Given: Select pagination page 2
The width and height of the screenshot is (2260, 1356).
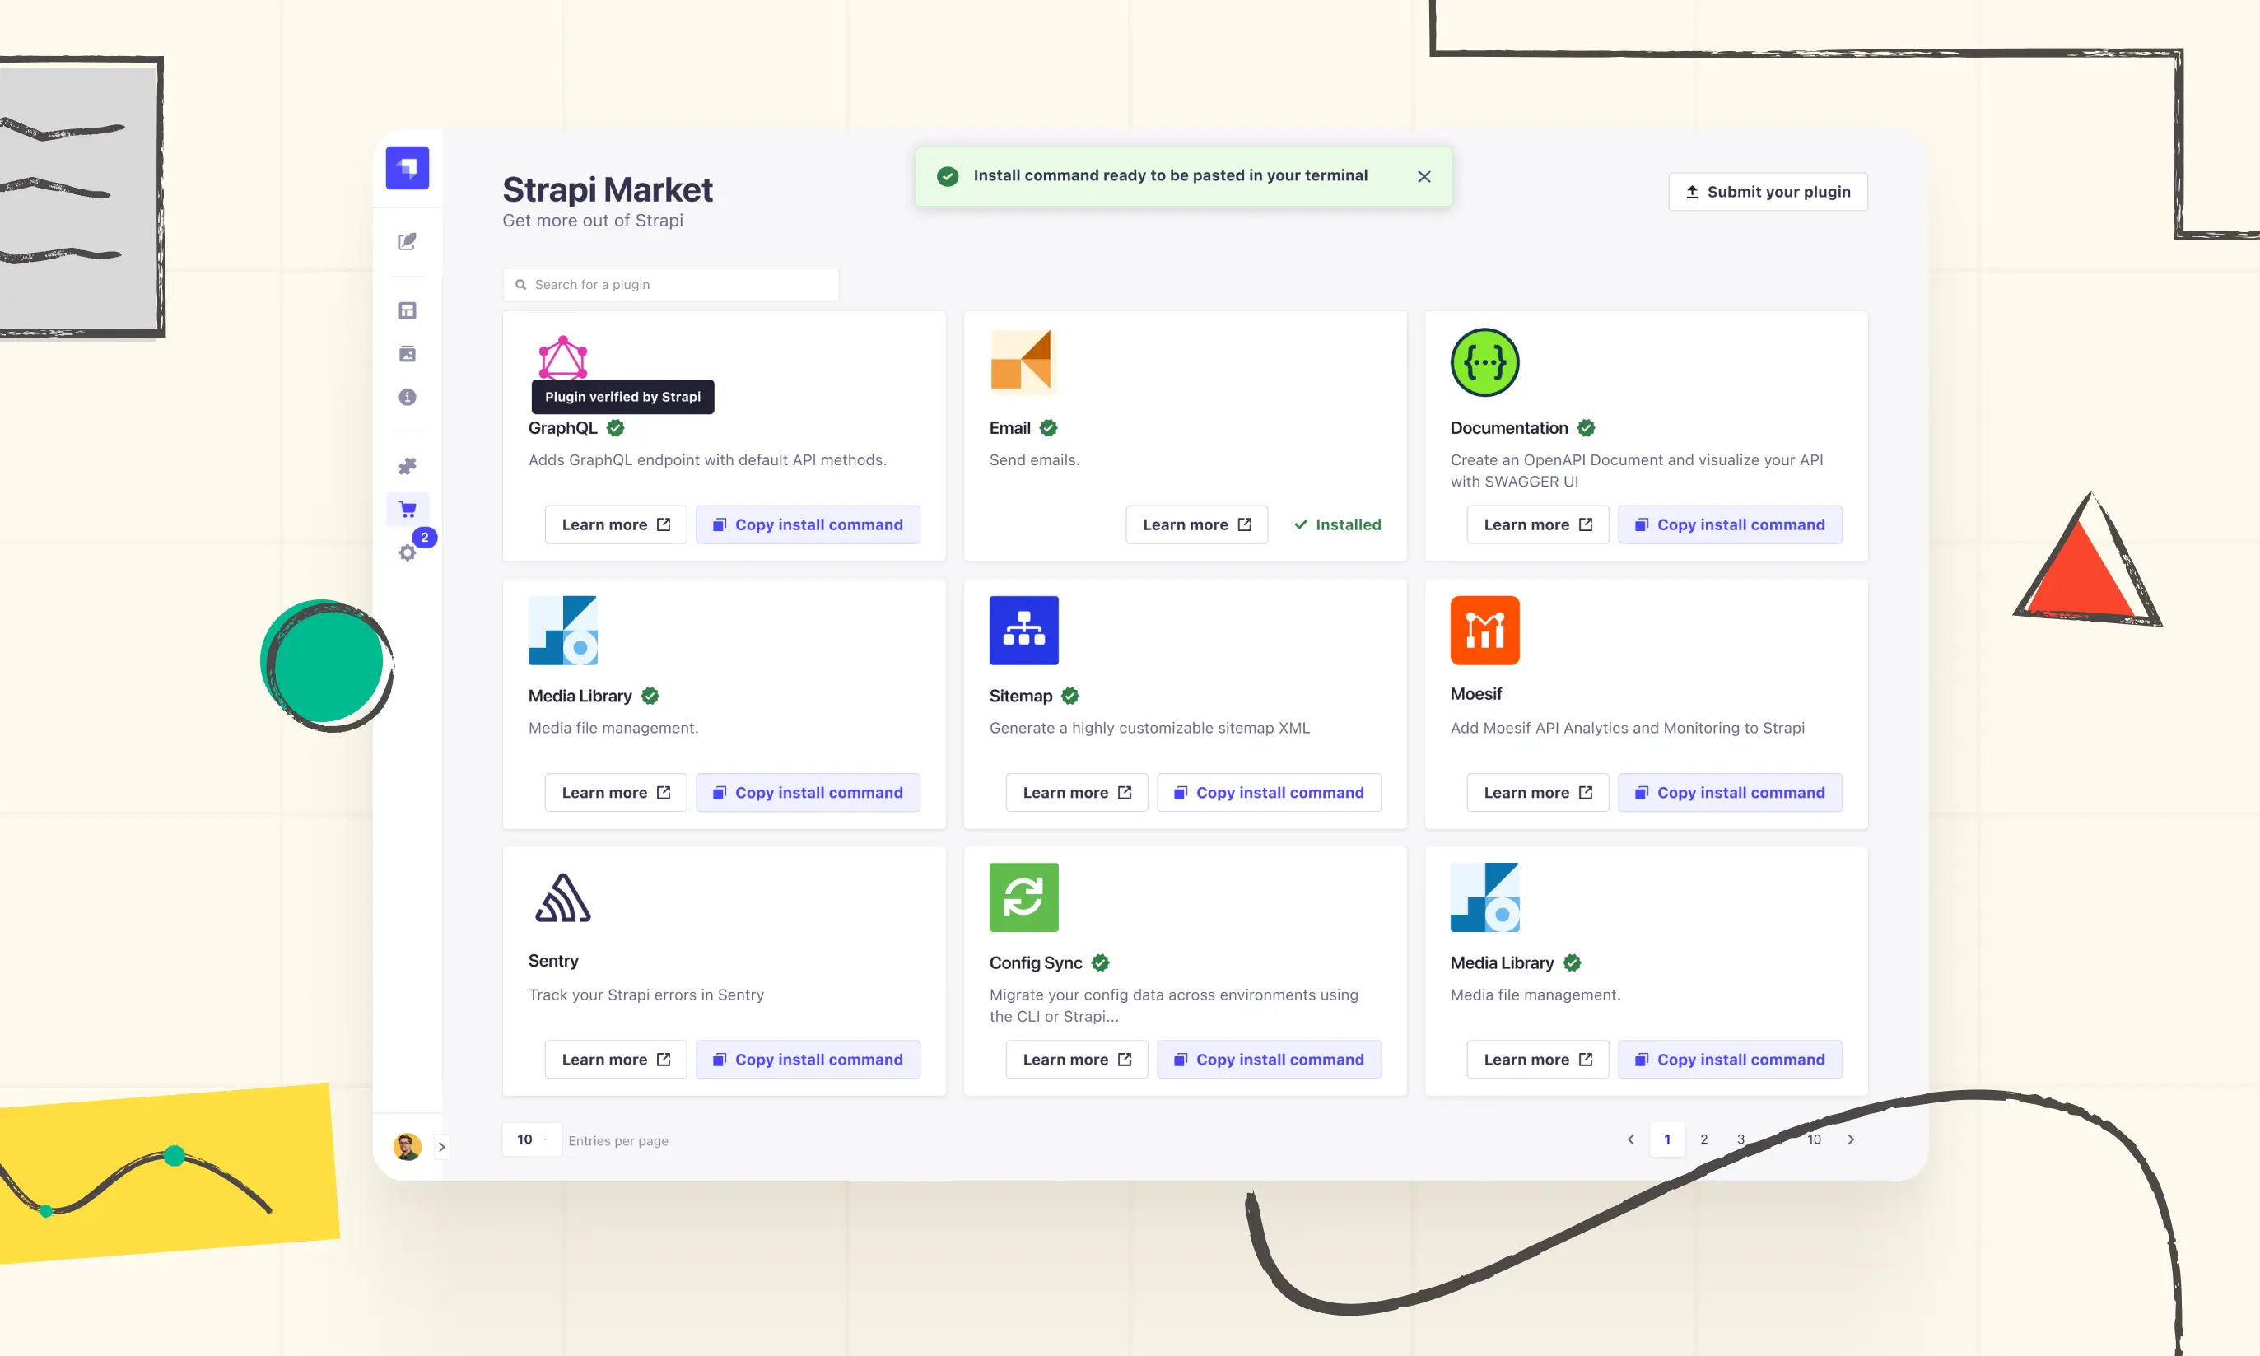Looking at the screenshot, I should click(1703, 1139).
